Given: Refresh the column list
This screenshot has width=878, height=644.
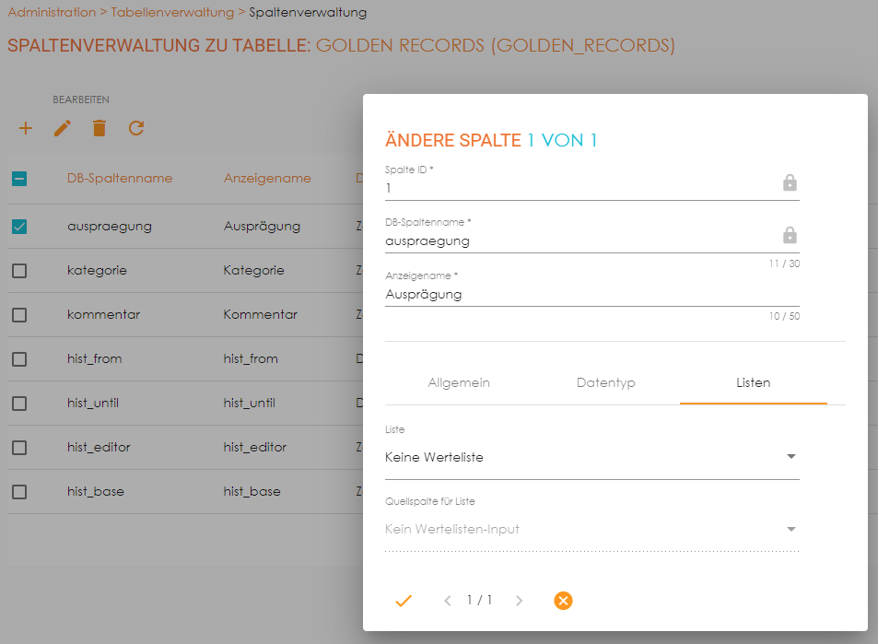Looking at the screenshot, I should pyautogui.click(x=135, y=129).
